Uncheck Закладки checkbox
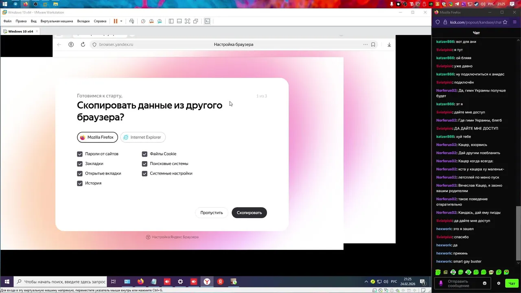The image size is (521, 293). tap(80, 164)
